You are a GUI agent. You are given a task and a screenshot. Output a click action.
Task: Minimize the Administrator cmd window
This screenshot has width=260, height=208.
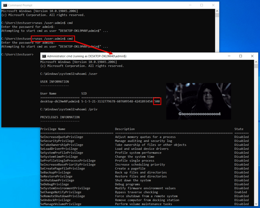229,56
